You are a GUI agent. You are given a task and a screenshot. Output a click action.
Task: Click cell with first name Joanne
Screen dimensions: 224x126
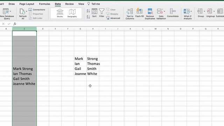pos(80,74)
